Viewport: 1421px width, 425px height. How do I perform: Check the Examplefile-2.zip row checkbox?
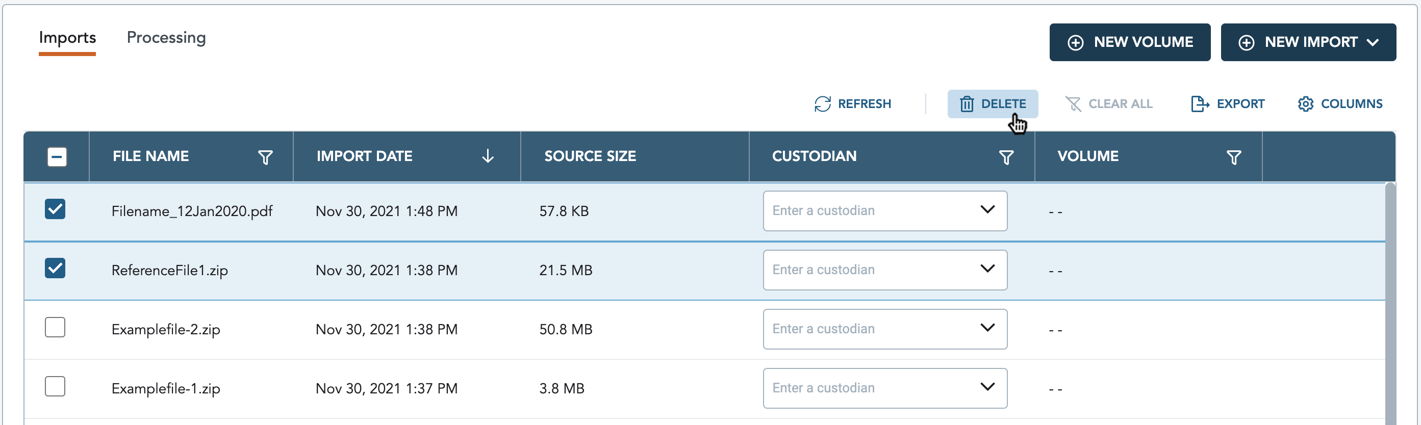point(55,327)
